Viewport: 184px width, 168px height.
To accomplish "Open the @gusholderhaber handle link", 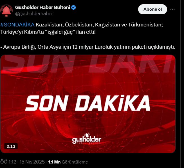I will (34, 14).
